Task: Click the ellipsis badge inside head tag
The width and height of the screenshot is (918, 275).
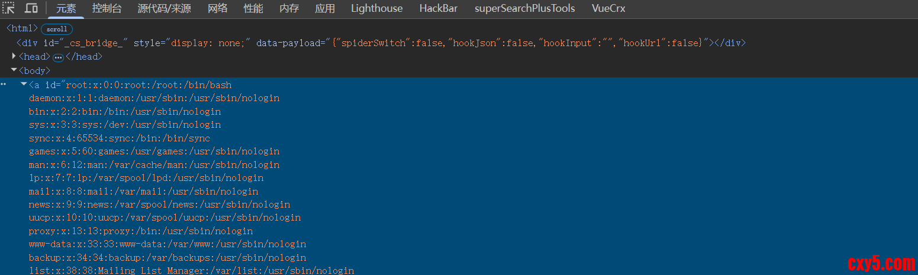Action: [58, 57]
